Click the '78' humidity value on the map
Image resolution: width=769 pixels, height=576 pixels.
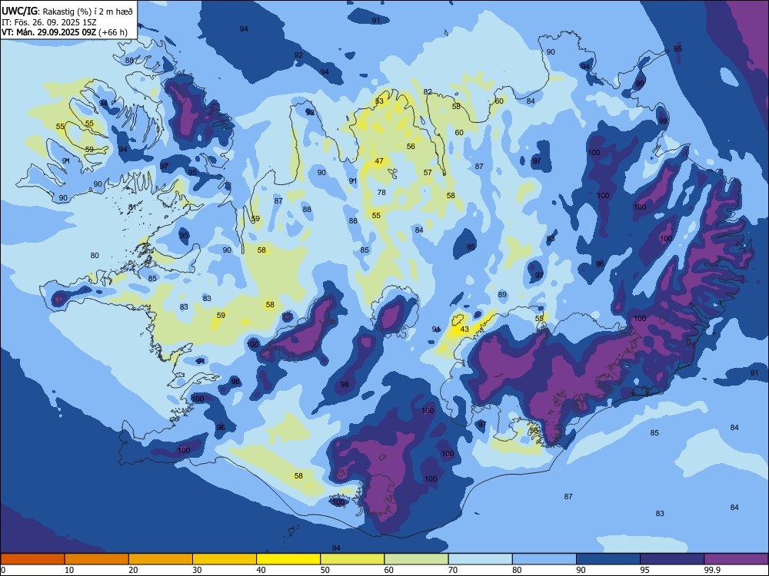381,193
